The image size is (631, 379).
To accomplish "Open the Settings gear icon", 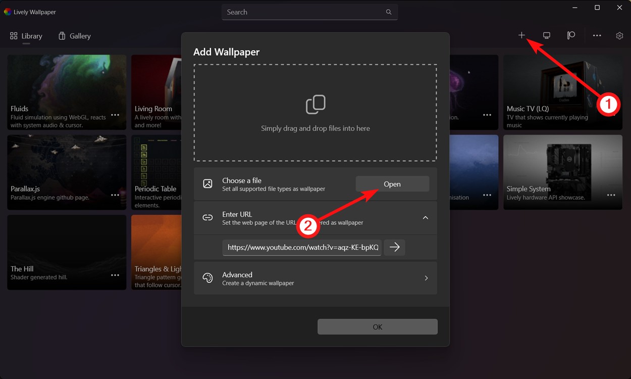I will [x=619, y=36].
